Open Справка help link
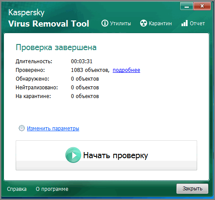This screenshot has width=215, height=200. coord(17,189)
